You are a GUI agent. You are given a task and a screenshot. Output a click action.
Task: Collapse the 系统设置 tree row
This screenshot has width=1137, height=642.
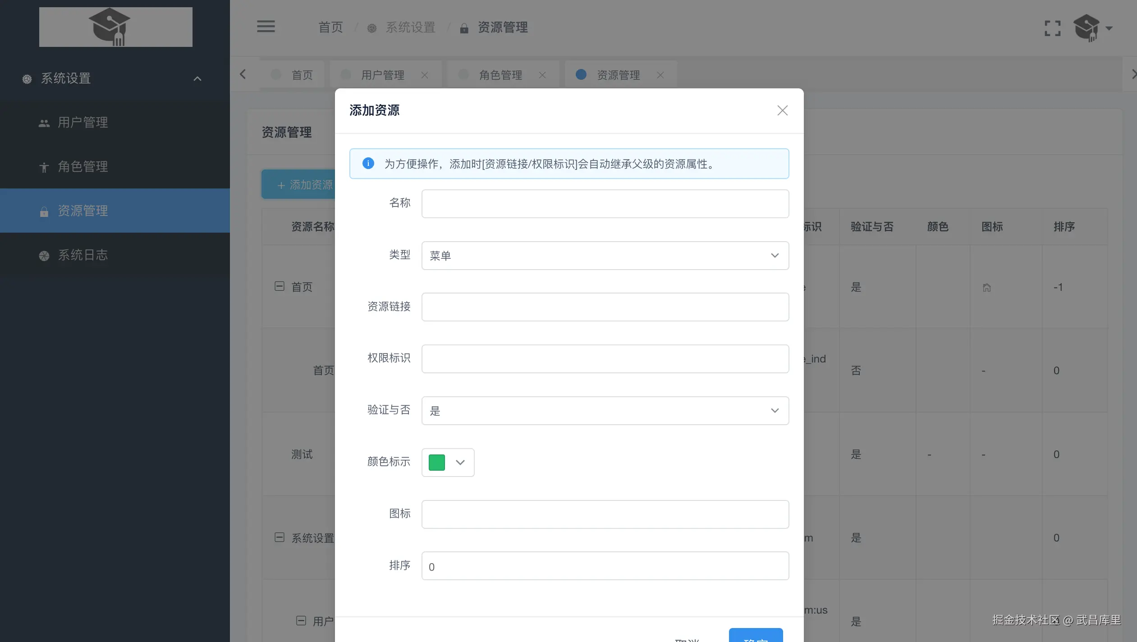click(280, 537)
